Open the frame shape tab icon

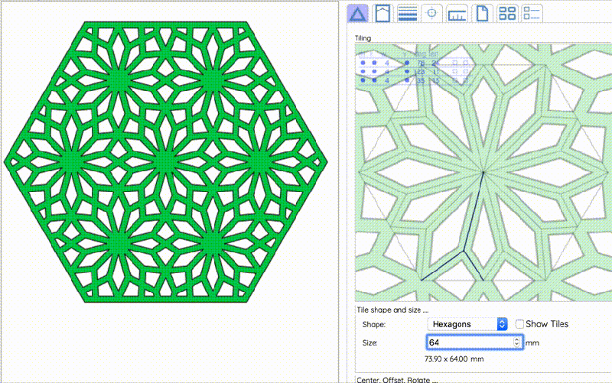coord(382,14)
